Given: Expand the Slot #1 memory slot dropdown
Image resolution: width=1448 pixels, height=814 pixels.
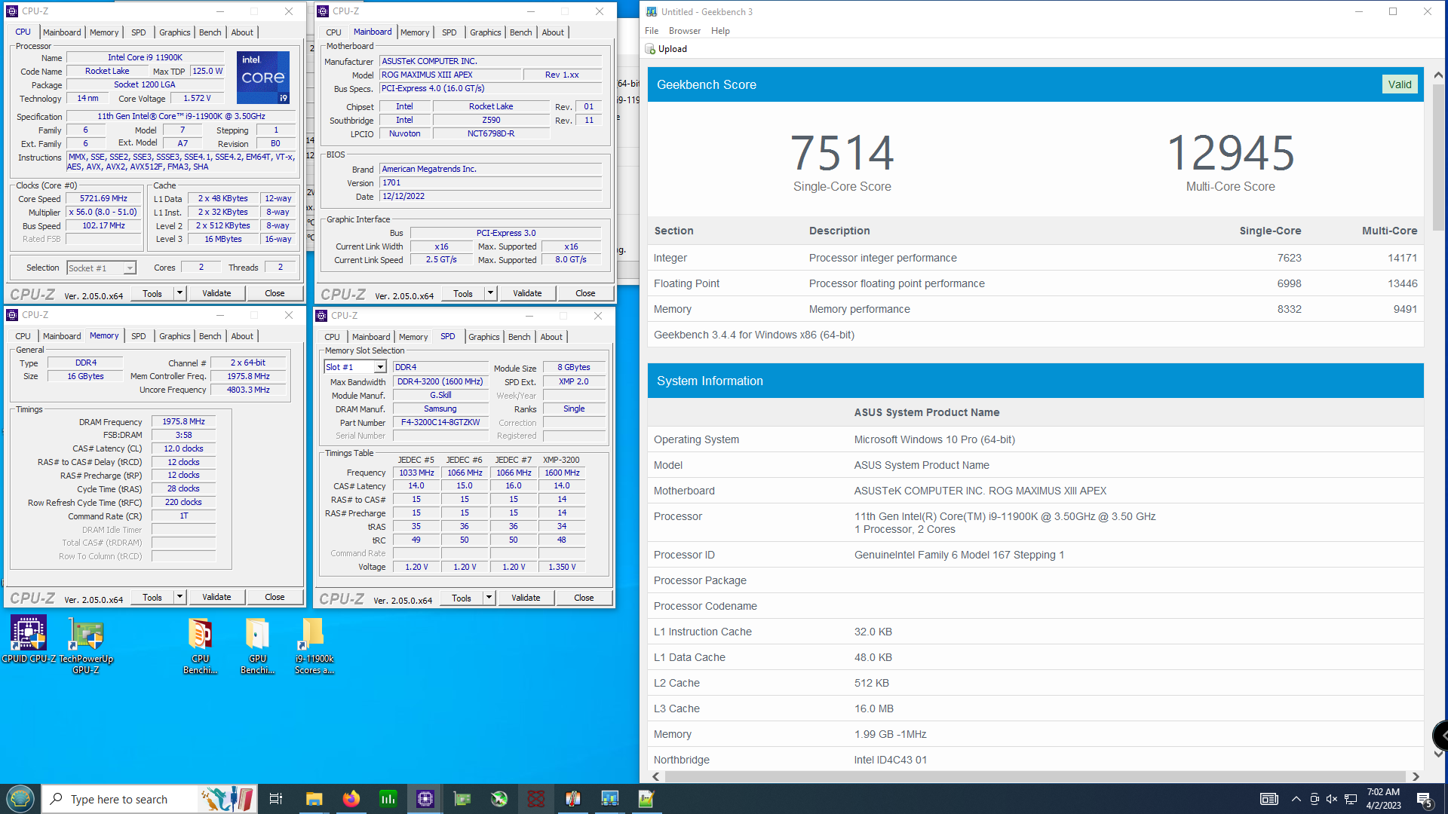Looking at the screenshot, I should click(x=380, y=367).
